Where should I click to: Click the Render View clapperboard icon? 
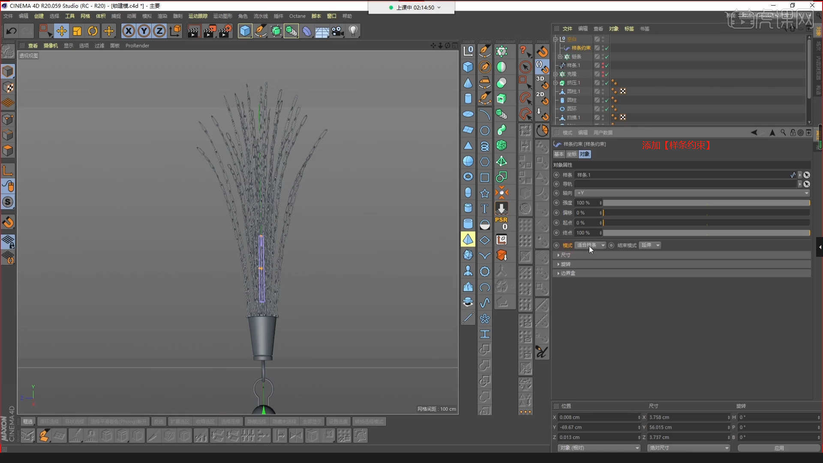point(193,31)
